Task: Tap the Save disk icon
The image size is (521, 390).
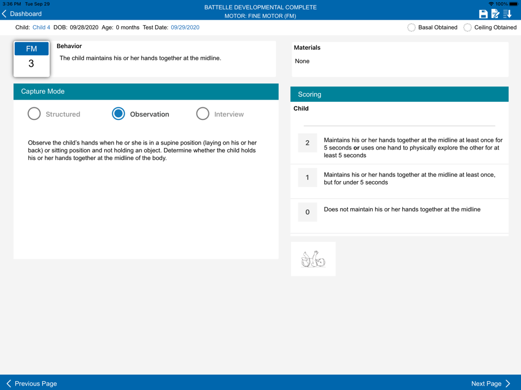Action: tap(483, 14)
